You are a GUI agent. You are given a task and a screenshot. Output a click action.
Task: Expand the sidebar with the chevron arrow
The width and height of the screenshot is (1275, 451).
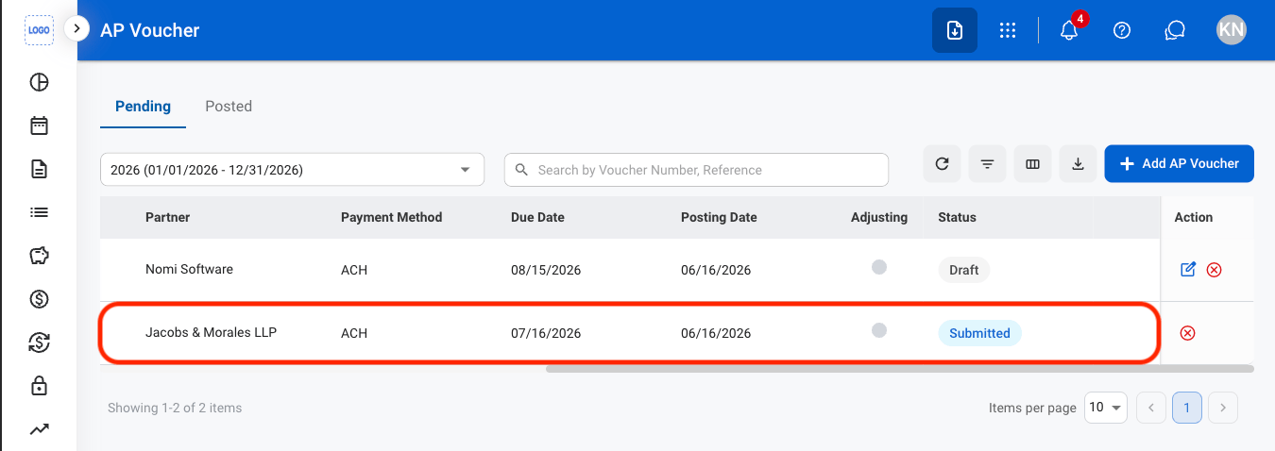coord(76,29)
